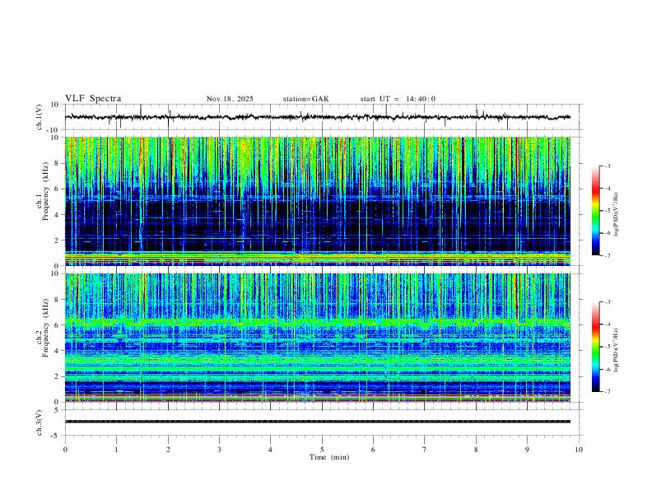Click the ch.1 frequency tick '6'

point(58,189)
